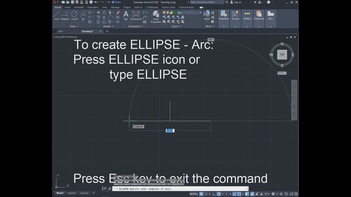
Task: Expand the Modify panel
Action: click(108, 26)
